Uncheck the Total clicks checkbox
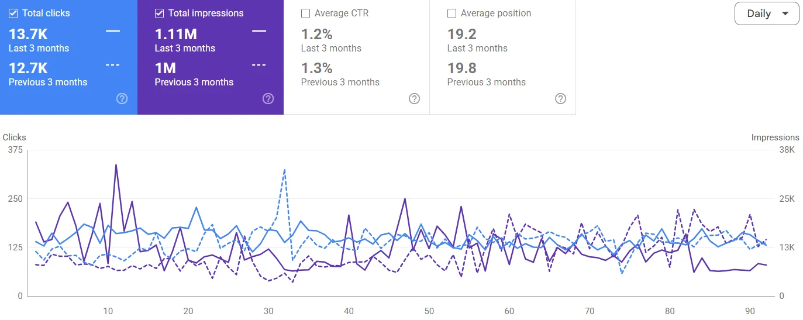This screenshot has width=803, height=320. pyautogui.click(x=13, y=13)
